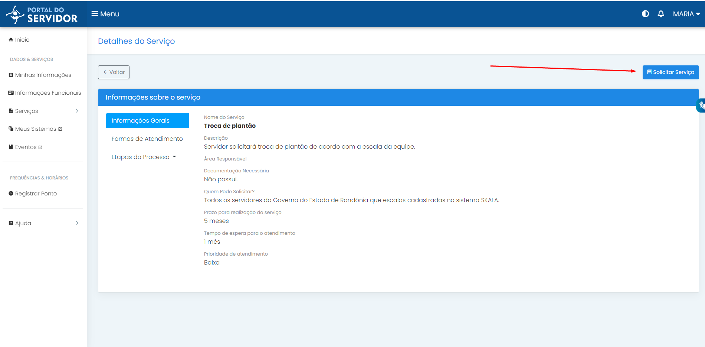
Task: Expand the Ajuda sidebar submenu
Action: point(43,223)
